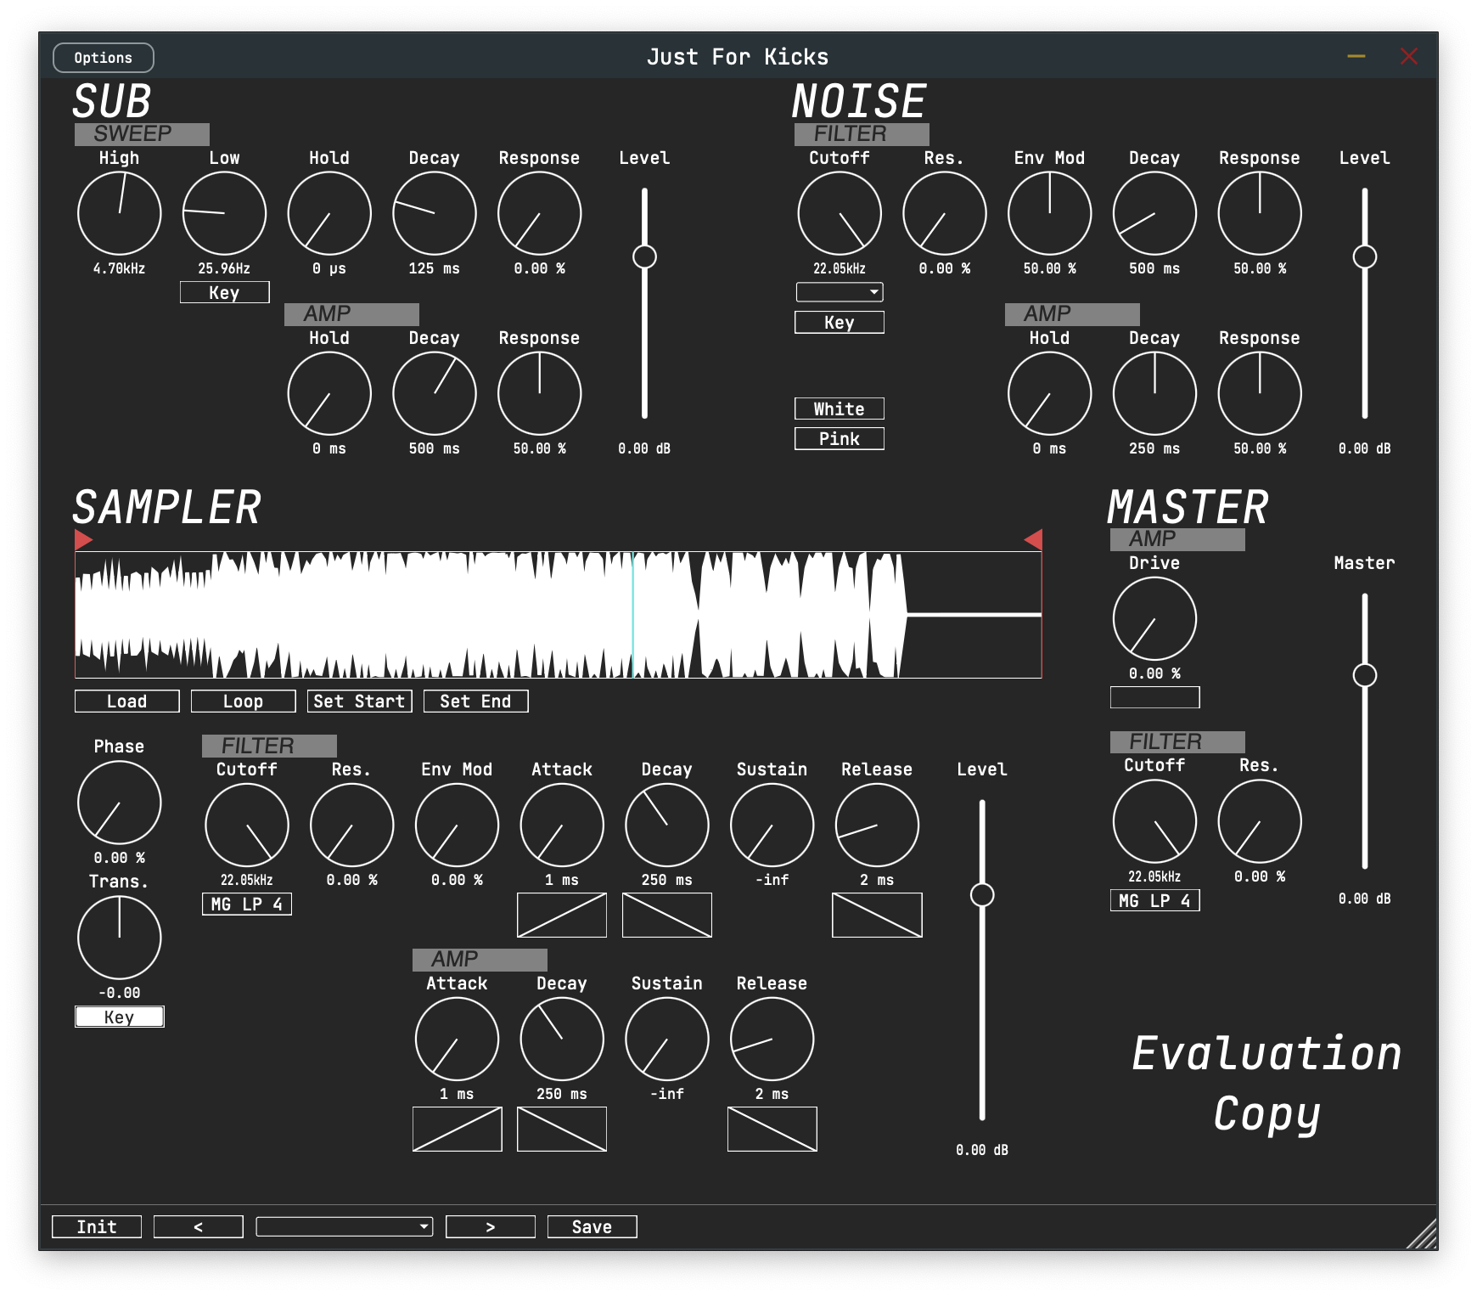Toggle the Key button under Sub Low
The height and width of the screenshot is (1296, 1477).
point(224,292)
